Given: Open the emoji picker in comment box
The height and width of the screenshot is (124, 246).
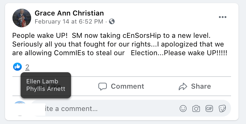Looking at the screenshot, I should (183, 108).
